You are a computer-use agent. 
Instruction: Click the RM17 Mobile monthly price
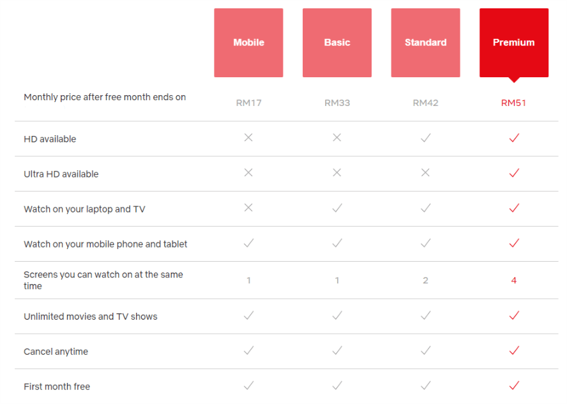coord(248,103)
